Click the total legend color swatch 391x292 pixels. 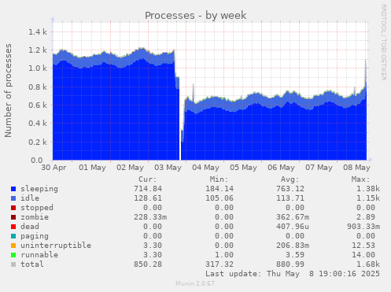13,264
